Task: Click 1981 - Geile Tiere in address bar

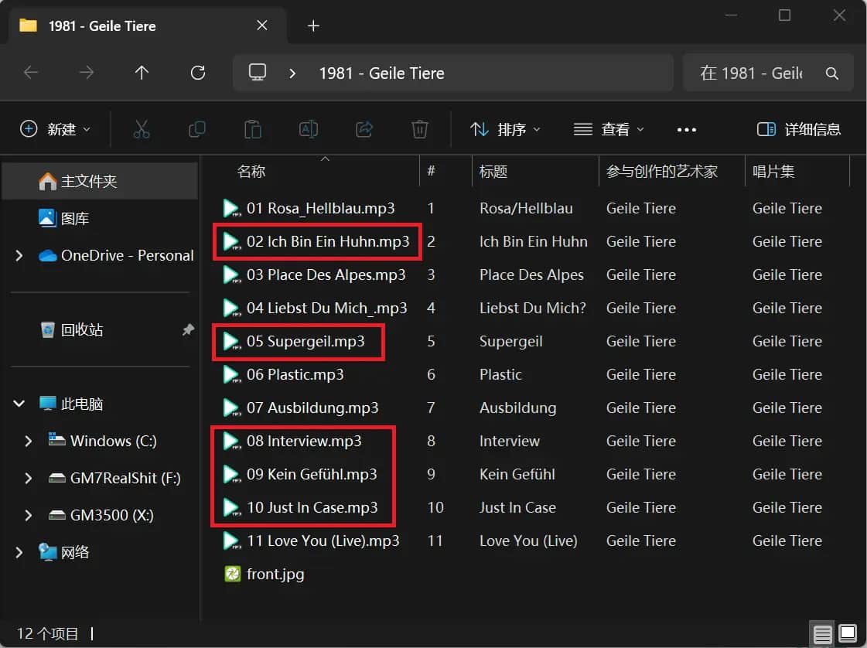Action: [x=381, y=73]
